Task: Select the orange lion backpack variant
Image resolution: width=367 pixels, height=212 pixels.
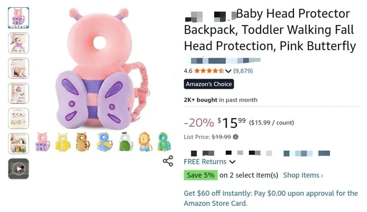Action: (145, 142)
